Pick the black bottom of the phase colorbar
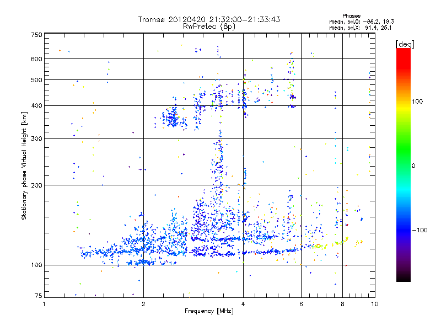This screenshot has height=331, width=441. pyautogui.click(x=404, y=278)
